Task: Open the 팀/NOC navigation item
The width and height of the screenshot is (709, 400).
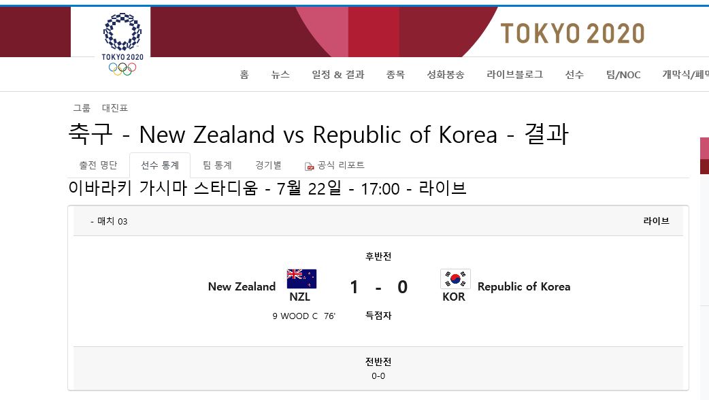Action: tap(623, 75)
